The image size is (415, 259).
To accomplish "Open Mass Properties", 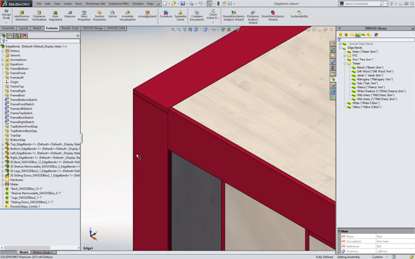I will tap(84, 16).
